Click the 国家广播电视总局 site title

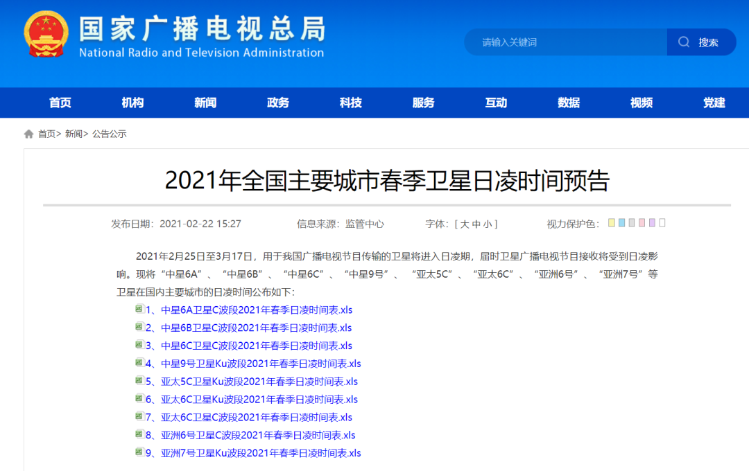(202, 28)
